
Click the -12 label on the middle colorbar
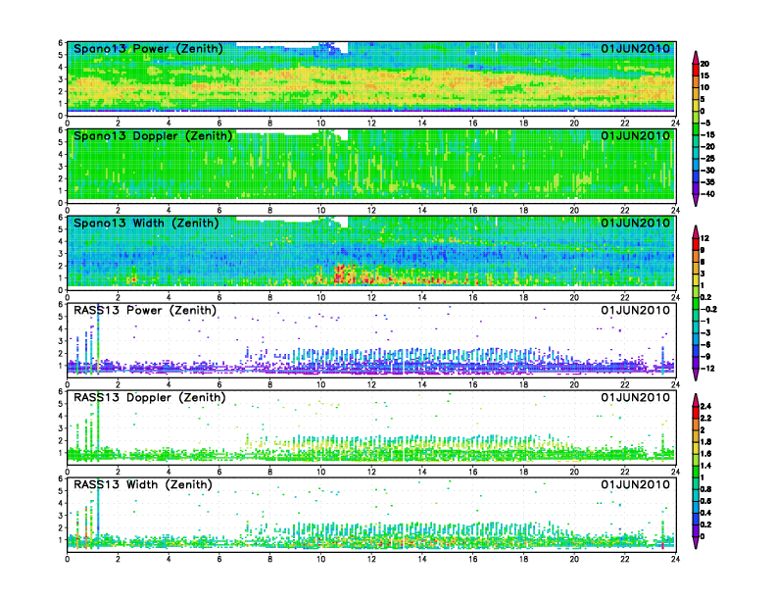coord(707,369)
